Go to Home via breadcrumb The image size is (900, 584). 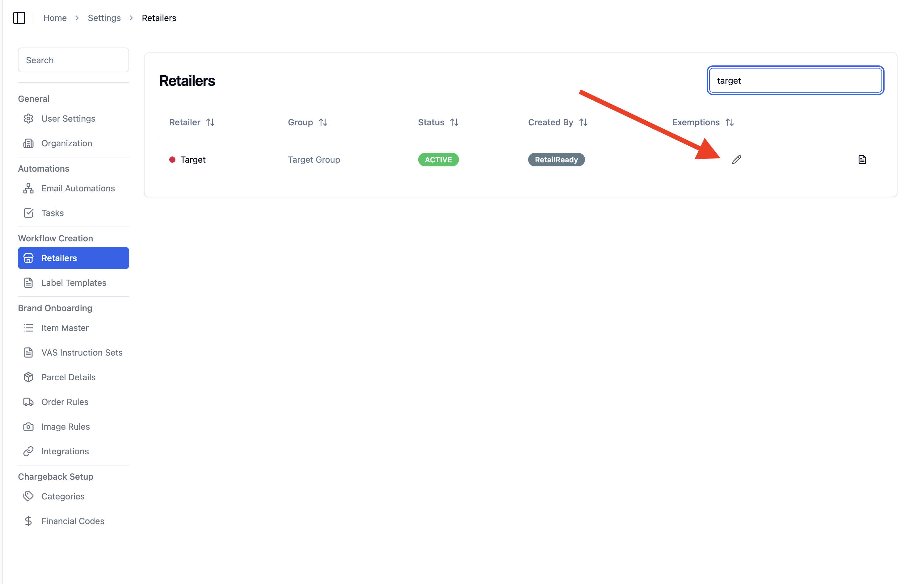pos(55,18)
